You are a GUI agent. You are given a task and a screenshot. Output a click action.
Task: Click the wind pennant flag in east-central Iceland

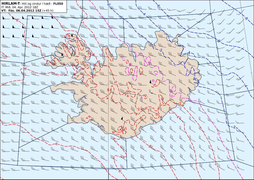point(150,82)
